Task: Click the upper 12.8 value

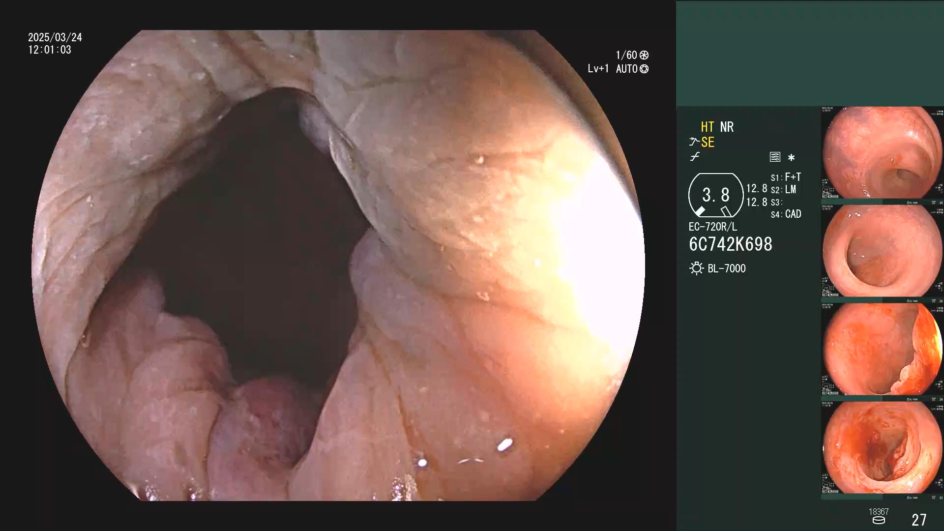Action: (757, 188)
